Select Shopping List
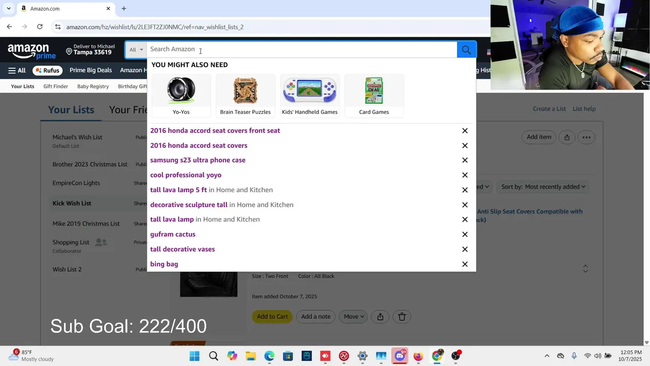The width and height of the screenshot is (650, 366). (x=71, y=242)
